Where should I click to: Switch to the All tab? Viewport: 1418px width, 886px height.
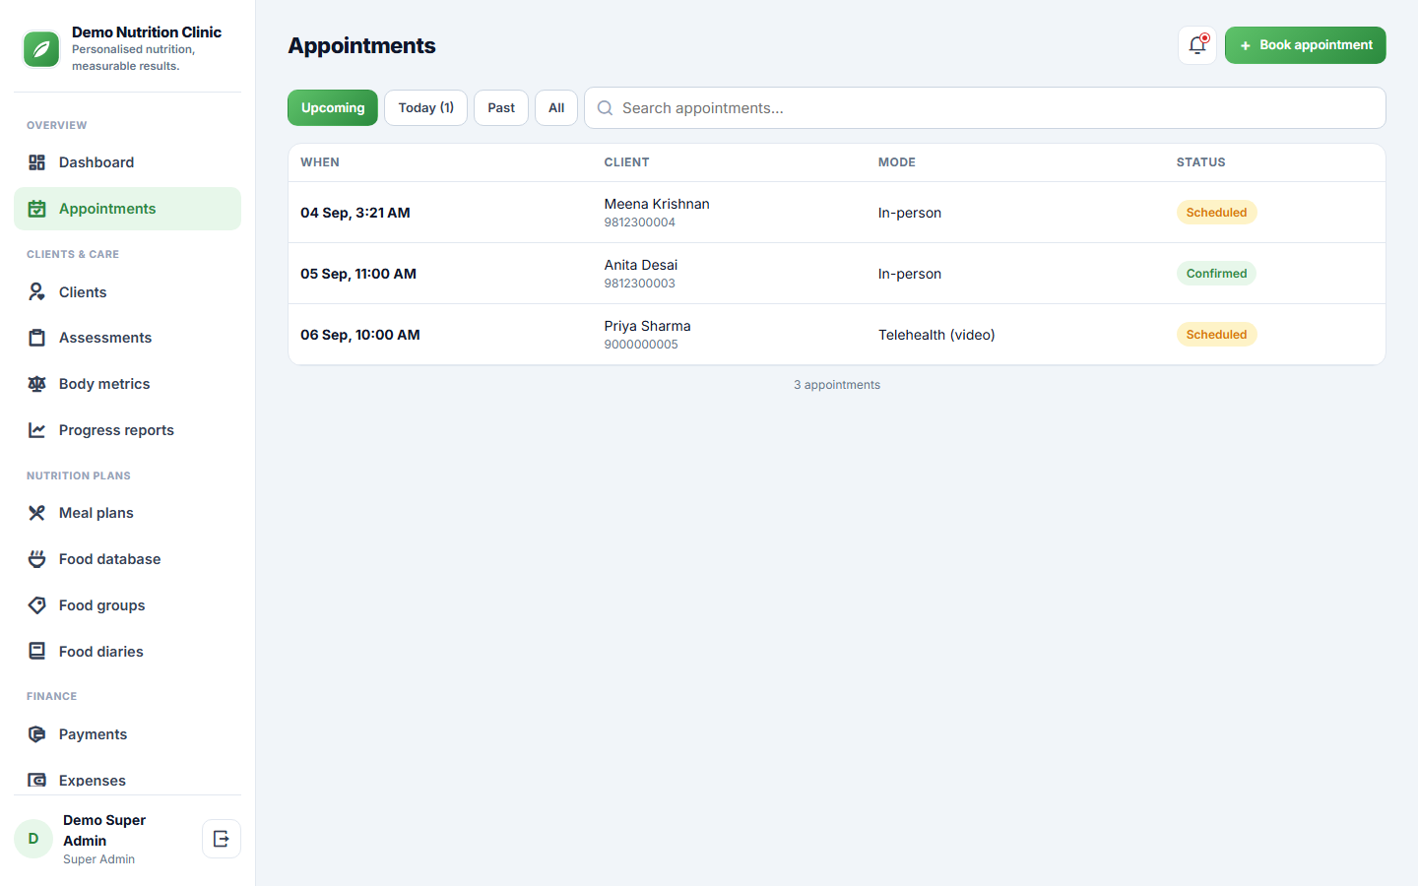click(556, 108)
